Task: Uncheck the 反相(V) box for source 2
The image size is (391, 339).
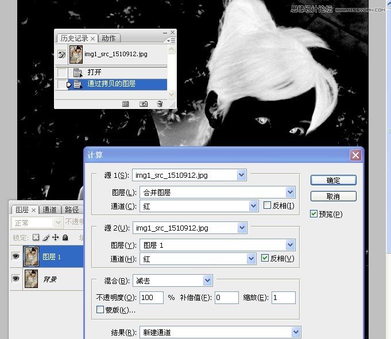Action: coord(265,258)
